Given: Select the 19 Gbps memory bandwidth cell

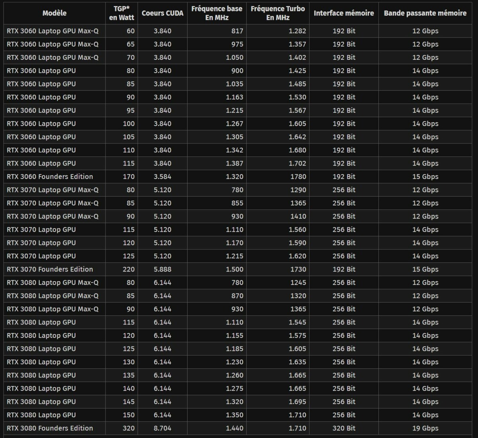Looking at the screenshot, I should (x=425, y=428).
